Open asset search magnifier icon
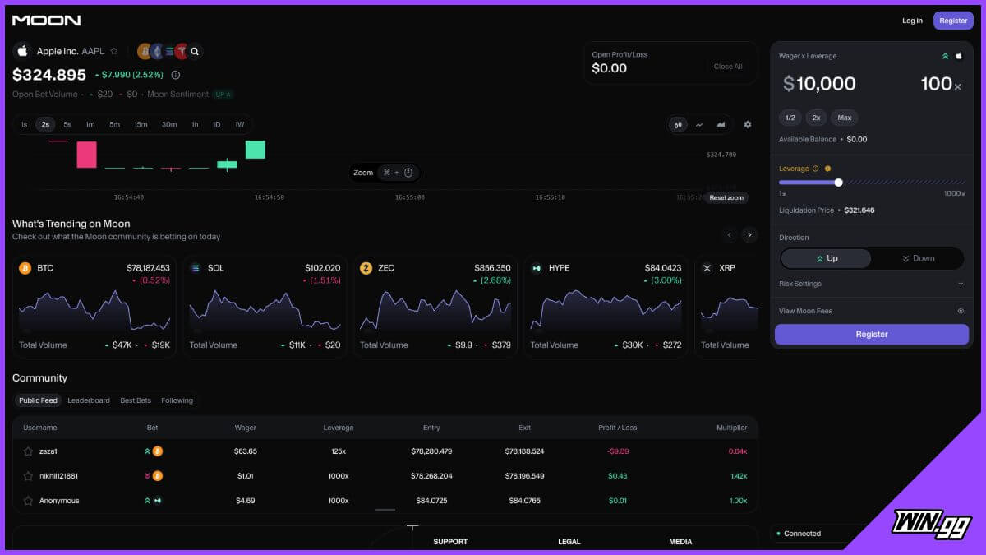 pos(195,51)
